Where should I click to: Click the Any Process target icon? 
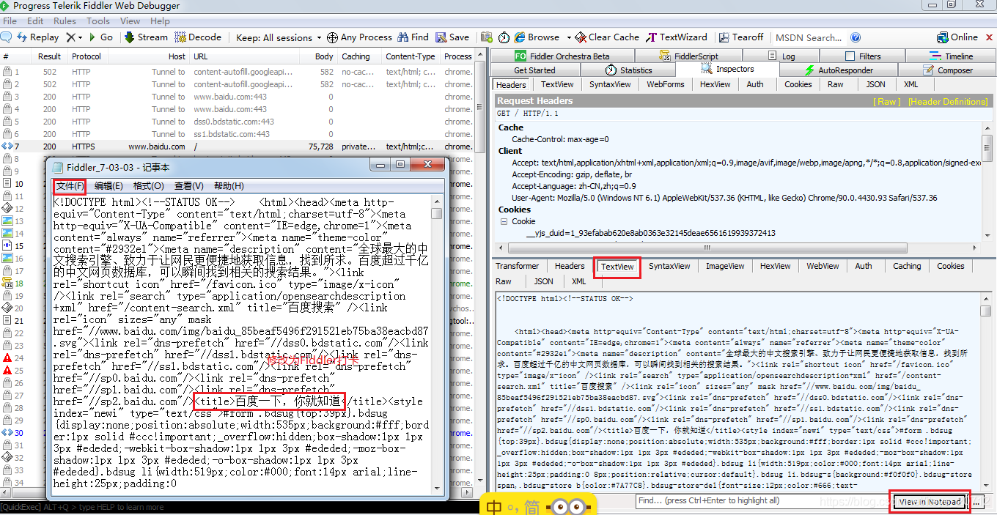332,37
